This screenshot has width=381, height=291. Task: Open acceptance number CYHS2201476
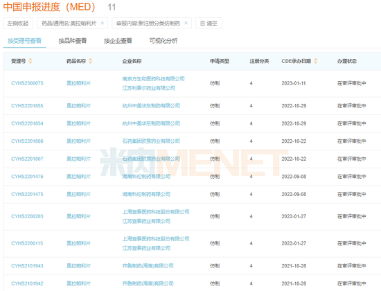click(x=27, y=177)
